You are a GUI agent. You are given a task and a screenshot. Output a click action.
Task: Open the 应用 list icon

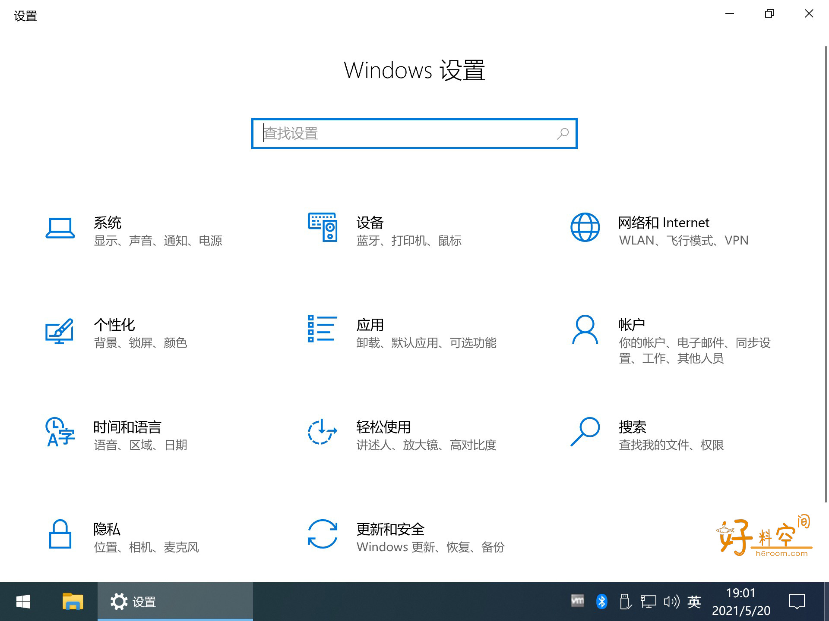(x=322, y=329)
